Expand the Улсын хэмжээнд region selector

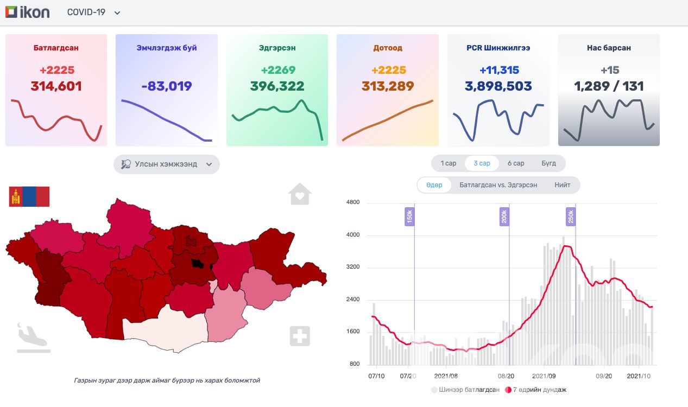coord(167,164)
